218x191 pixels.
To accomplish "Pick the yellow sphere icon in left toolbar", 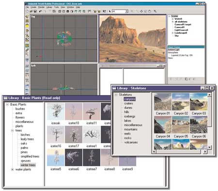I will coord(27,26).
